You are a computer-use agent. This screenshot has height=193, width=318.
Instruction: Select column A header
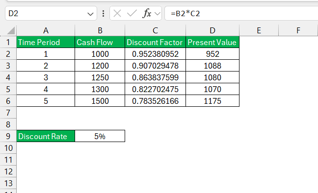46,30
